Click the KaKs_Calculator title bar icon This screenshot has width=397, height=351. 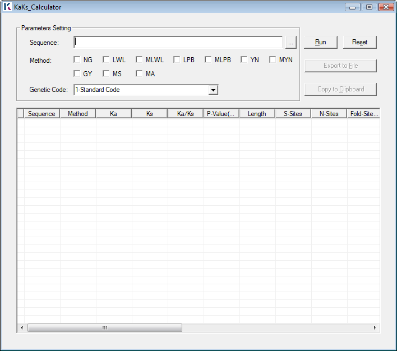(7, 7)
